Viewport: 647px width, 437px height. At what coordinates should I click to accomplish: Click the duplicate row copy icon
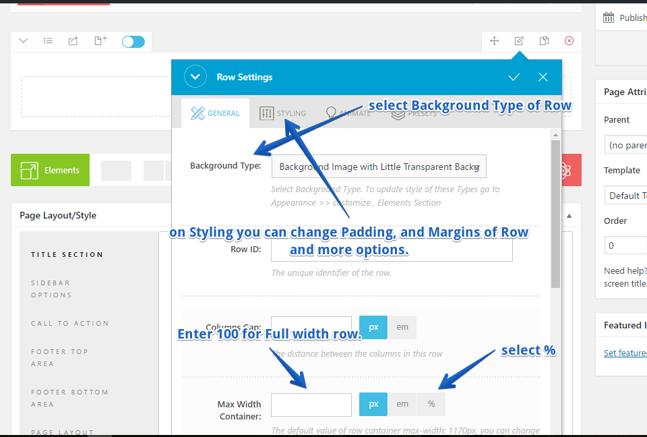544,41
